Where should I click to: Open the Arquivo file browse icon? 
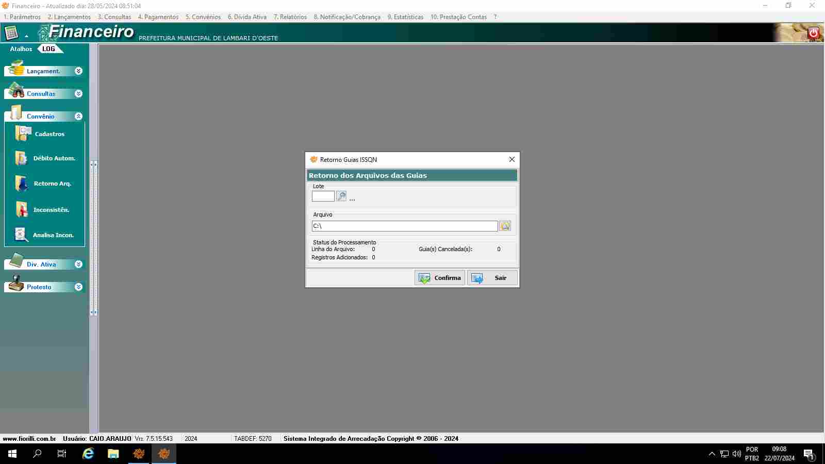click(x=505, y=226)
